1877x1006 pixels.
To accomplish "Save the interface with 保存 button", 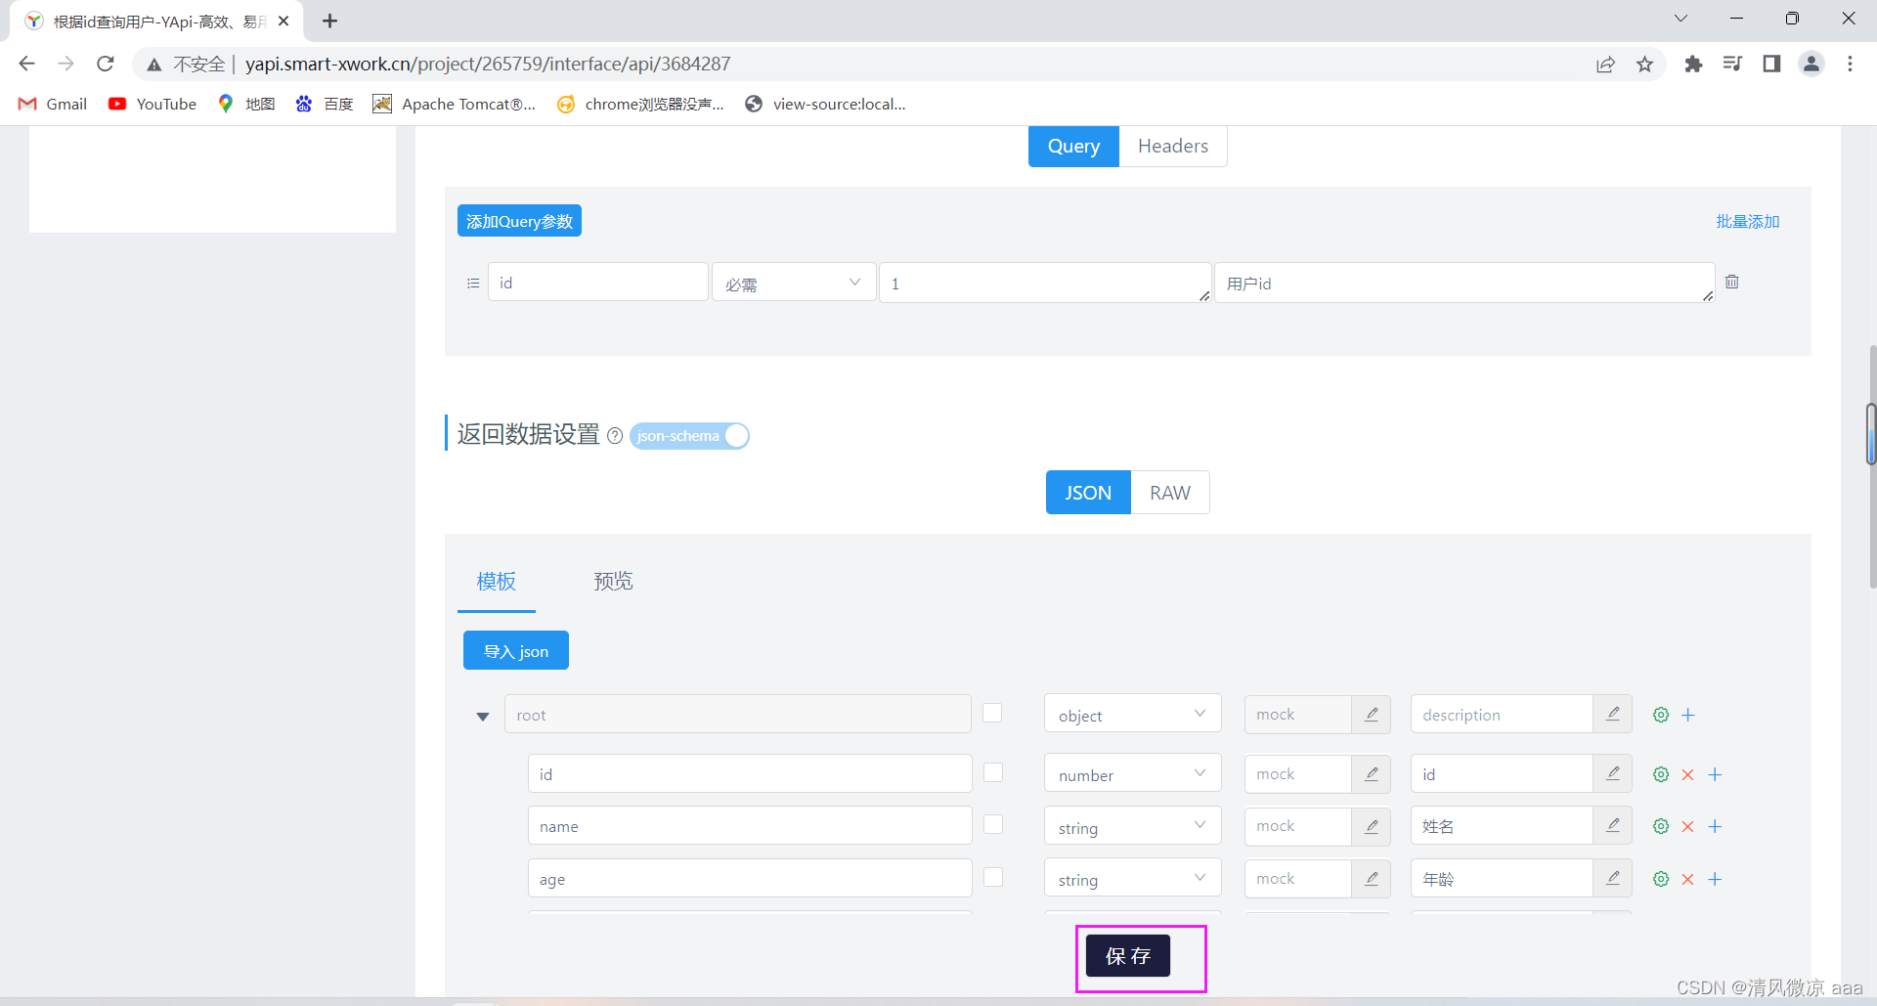I will coord(1128,956).
